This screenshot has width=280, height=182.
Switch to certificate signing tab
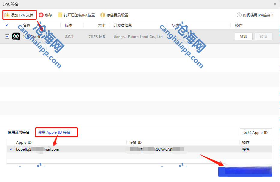pos(19,132)
